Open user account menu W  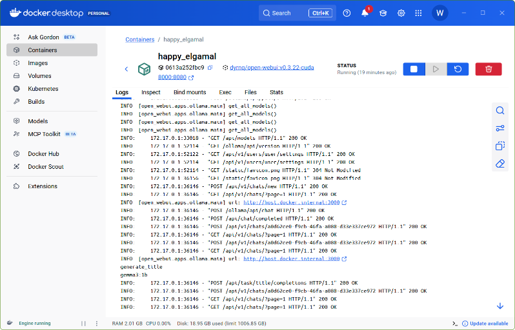(439, 13)
